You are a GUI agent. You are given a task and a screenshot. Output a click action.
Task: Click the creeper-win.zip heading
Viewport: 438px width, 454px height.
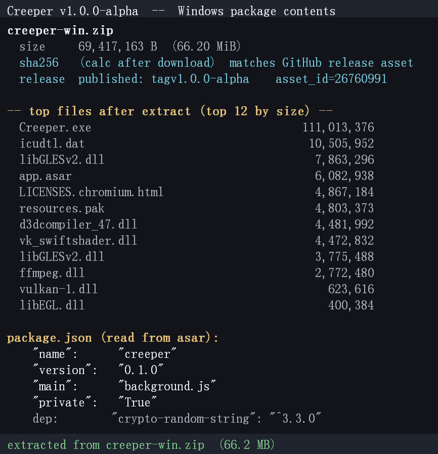[60, 31]
